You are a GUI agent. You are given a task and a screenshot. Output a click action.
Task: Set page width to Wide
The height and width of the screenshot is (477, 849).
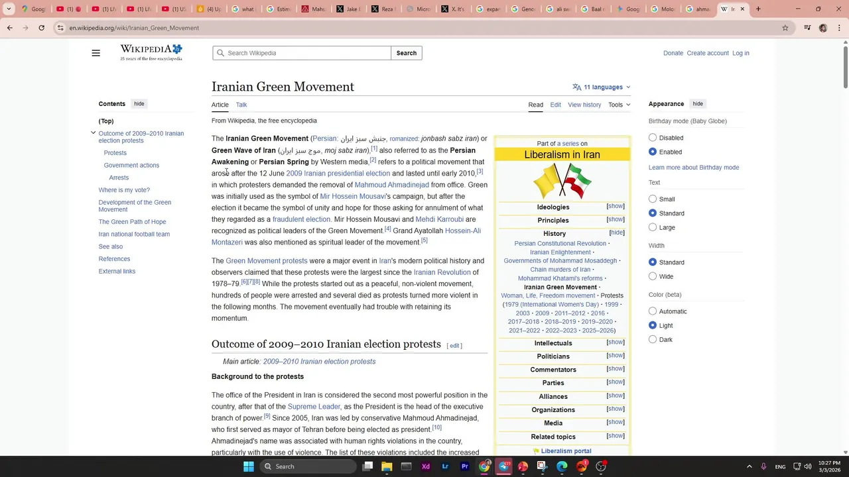click(653, 276)
